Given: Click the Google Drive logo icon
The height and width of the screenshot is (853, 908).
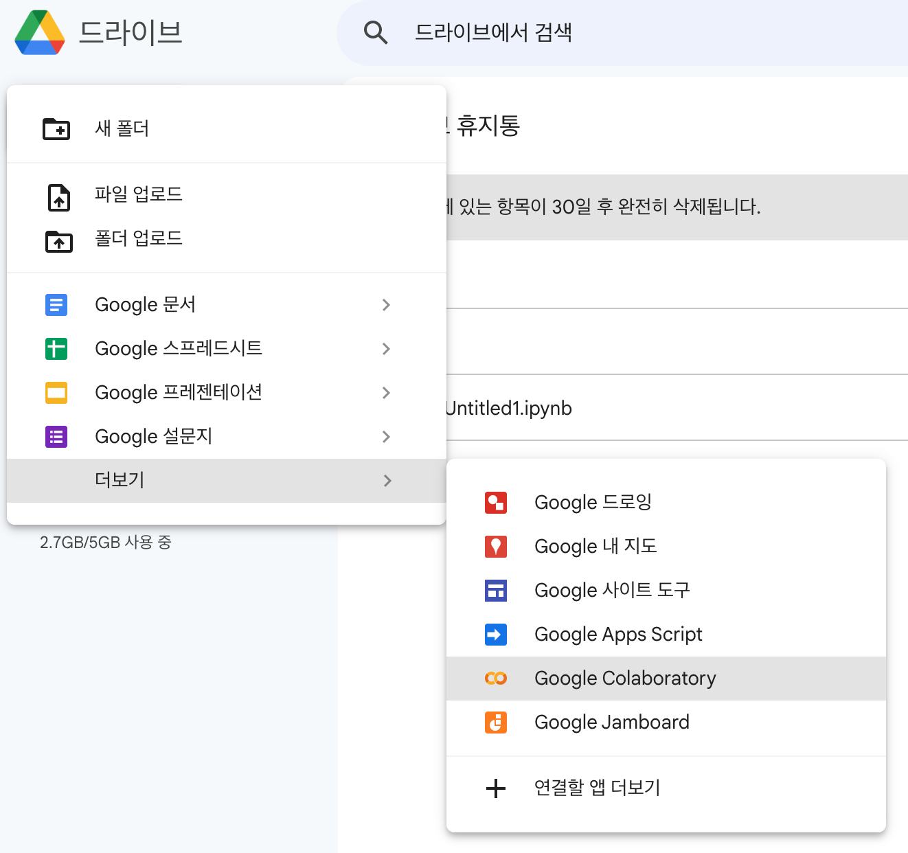Looking at the screenshot, I should click(40, 32).
